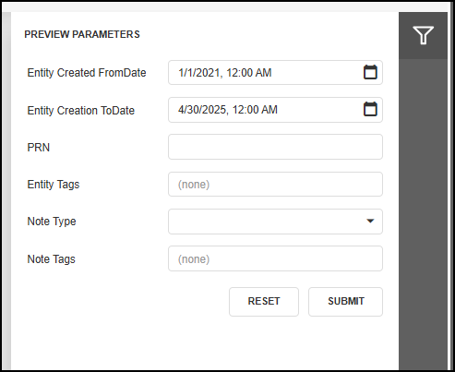Viewport: 455px width, 372px height.
Task: Select the Entity Creation ToDate label
Action: pyautogui.click(x=81, y=111)
